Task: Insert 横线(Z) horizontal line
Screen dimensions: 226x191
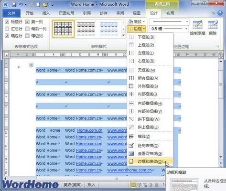Action: tap(150, 137)
